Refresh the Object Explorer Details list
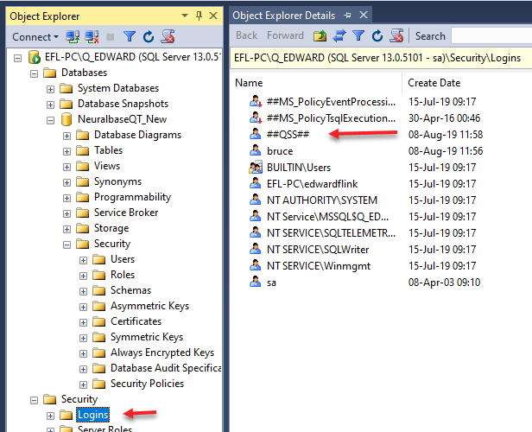Image resolution: width=532 pixels, height=432 pixels. coord(377,35)
